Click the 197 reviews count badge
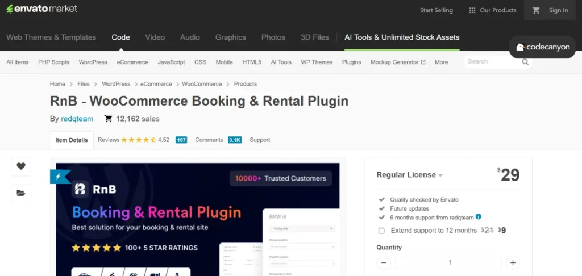The image size is (582, 276). pyautogui.click(x=181, y=140)
